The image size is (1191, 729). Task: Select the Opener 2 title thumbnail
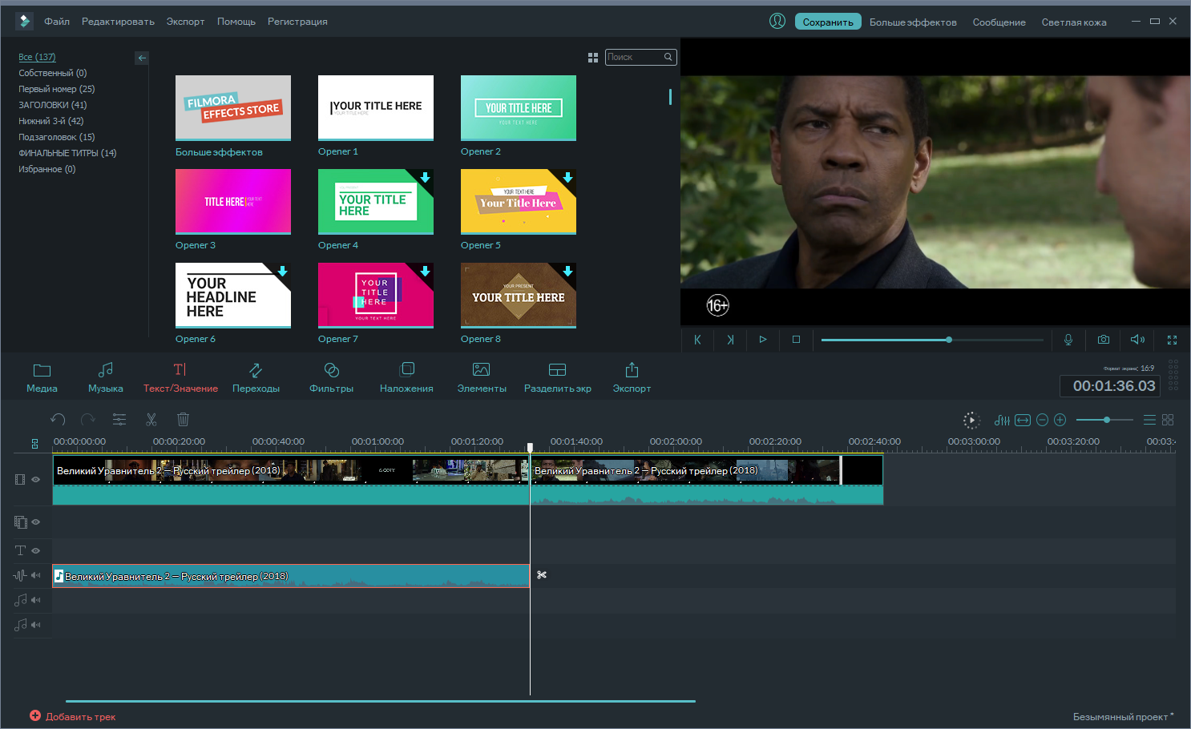pyautogui.click(x=519, y=107)
